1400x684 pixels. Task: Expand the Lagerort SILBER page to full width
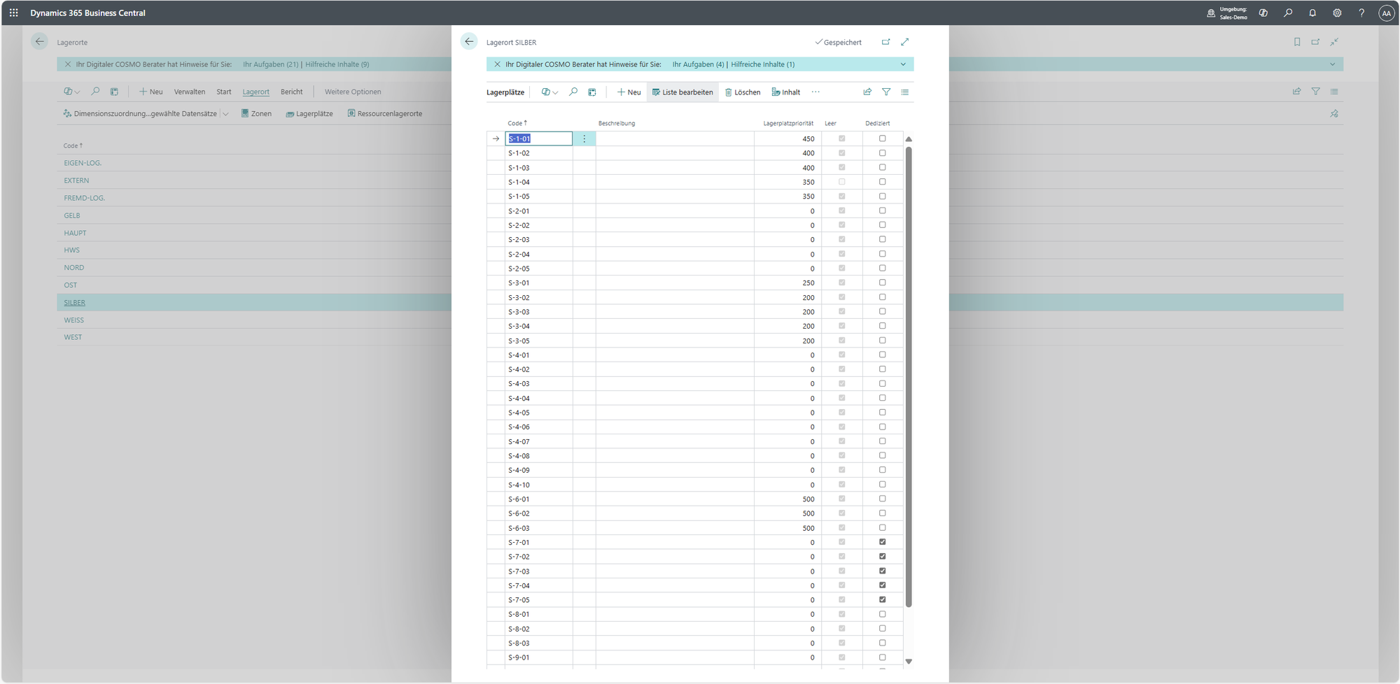(904, 42)
